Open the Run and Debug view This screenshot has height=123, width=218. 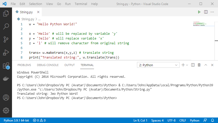(x=6, y=52)
